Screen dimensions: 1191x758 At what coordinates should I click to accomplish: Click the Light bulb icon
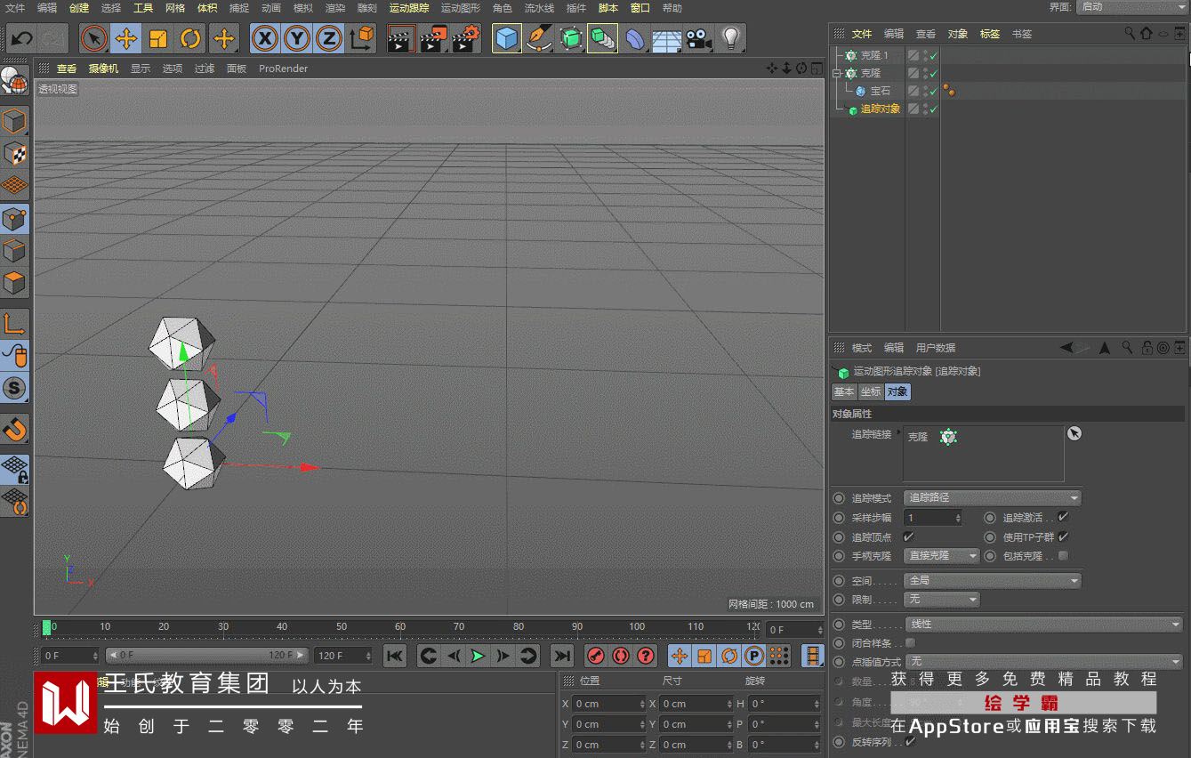[x=730, y=38]
